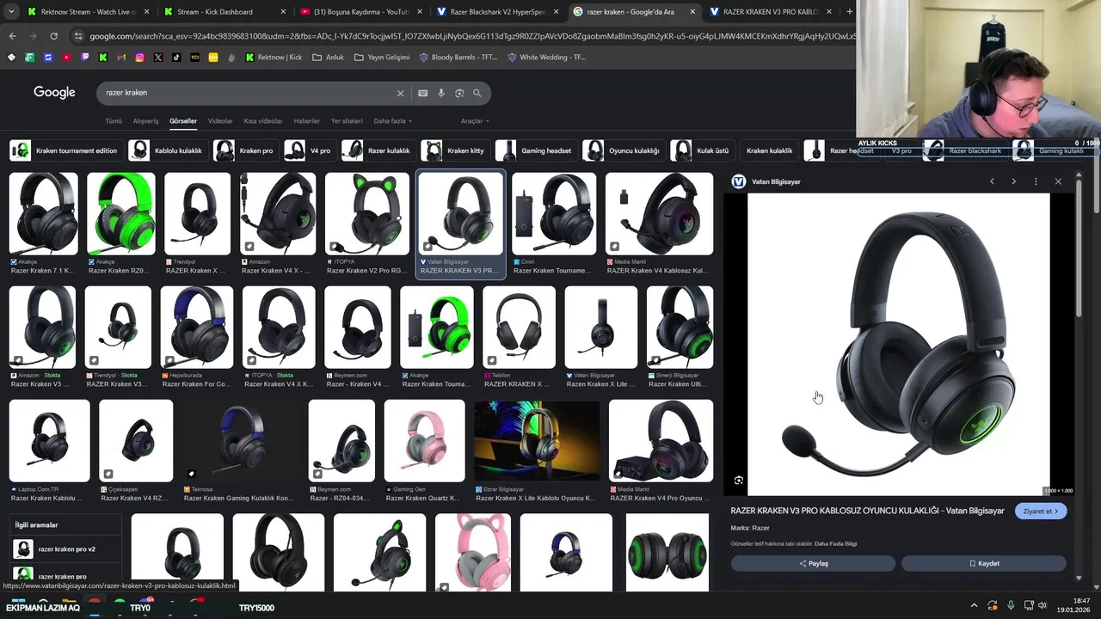Open the Gmail bookmark icon
This screenshot has height=619, width=1101.
coord(121,58)
